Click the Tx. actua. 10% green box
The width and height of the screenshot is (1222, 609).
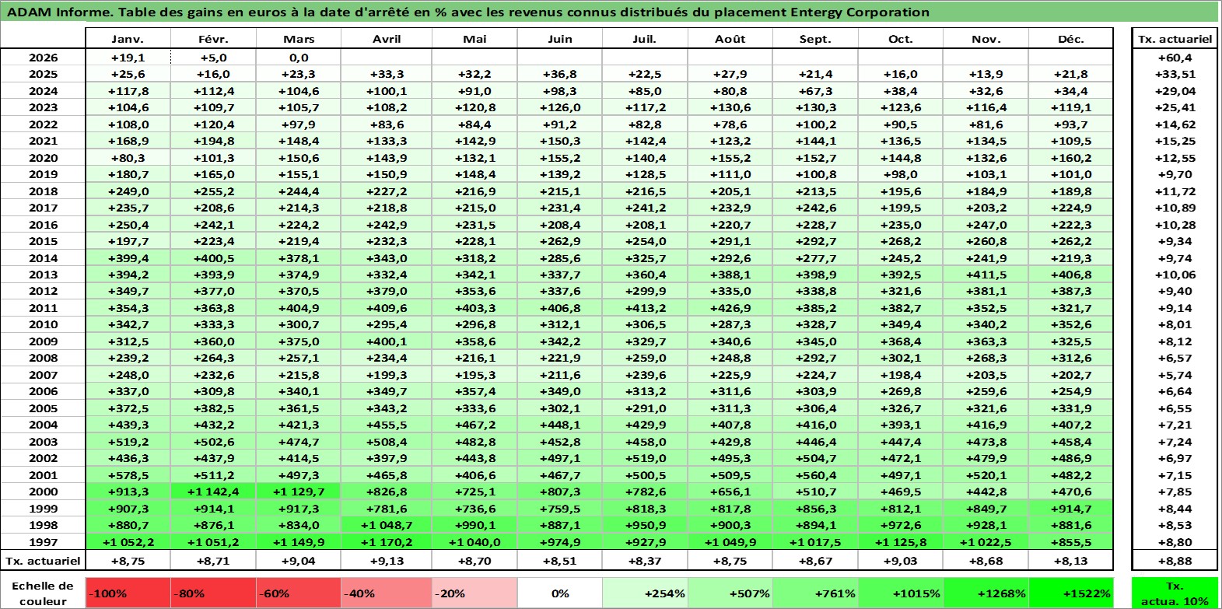coord(1175,593)
